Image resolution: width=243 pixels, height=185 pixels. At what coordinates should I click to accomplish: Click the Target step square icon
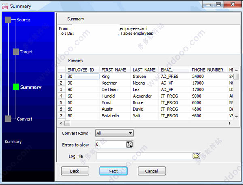coord(16,51)
